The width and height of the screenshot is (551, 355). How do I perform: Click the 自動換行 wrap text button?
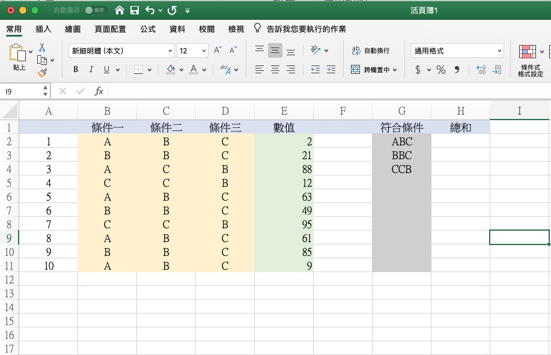coord(370,51)
